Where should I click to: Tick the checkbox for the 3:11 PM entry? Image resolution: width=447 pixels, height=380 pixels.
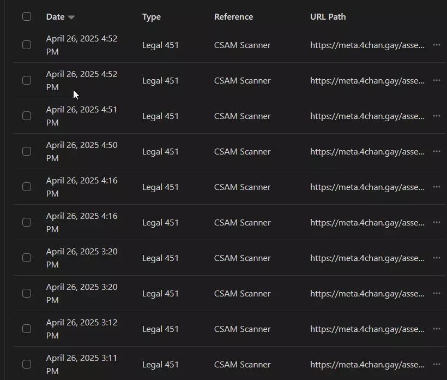(x=27, y=364)
